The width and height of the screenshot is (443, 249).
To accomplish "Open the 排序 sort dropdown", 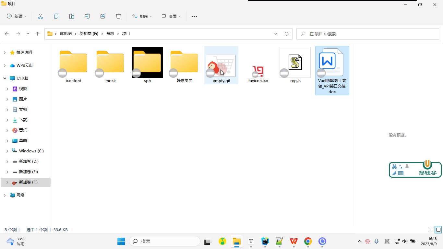I will (x=142, y=16).
